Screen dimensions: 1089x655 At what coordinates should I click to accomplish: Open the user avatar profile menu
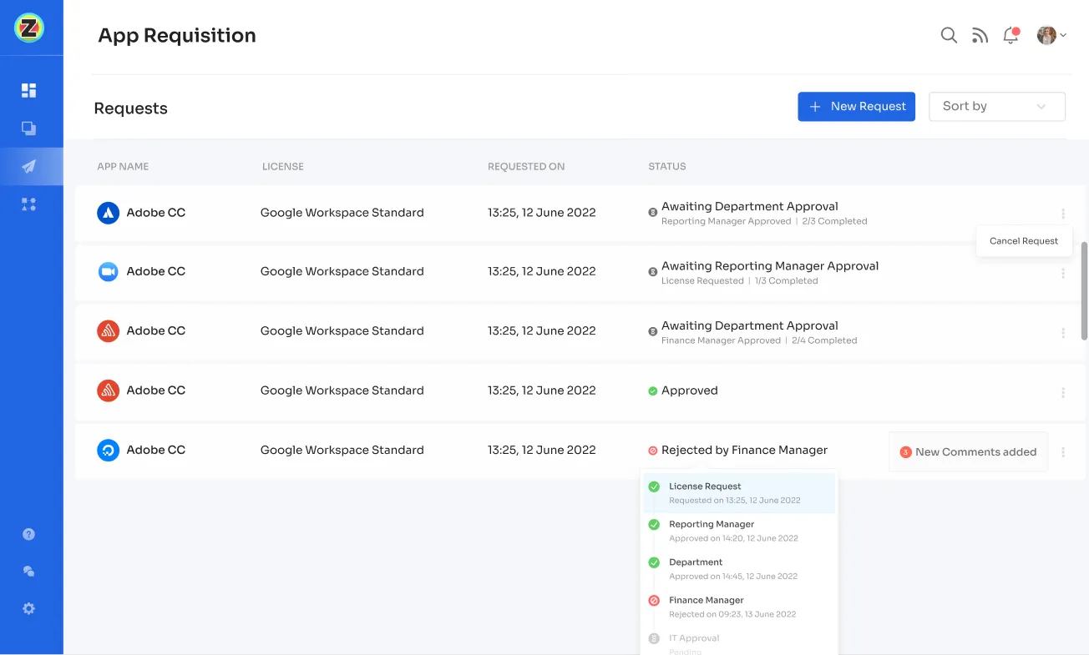click(x=1051, y=35)
